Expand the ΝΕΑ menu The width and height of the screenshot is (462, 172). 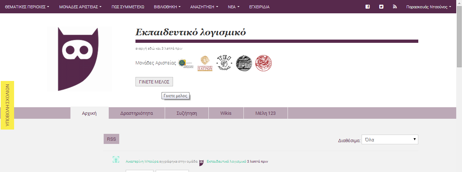234,7
